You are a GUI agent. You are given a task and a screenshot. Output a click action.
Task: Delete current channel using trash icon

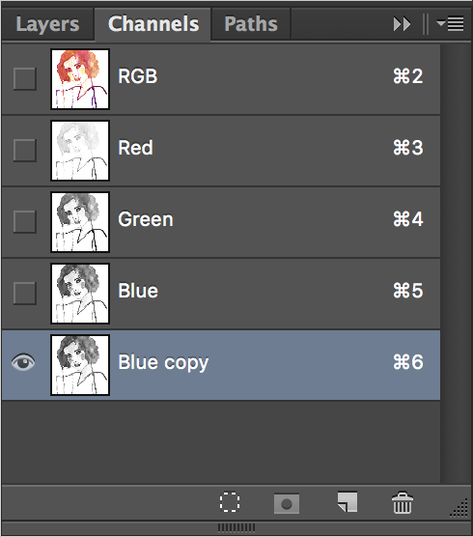[403, 503]
